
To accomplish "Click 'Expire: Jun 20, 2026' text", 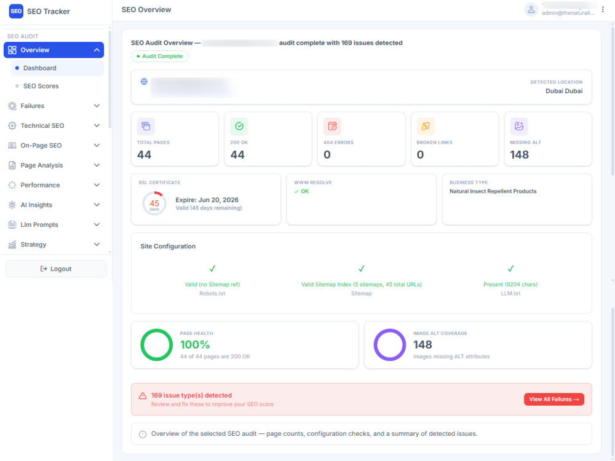I will (207, 200).
